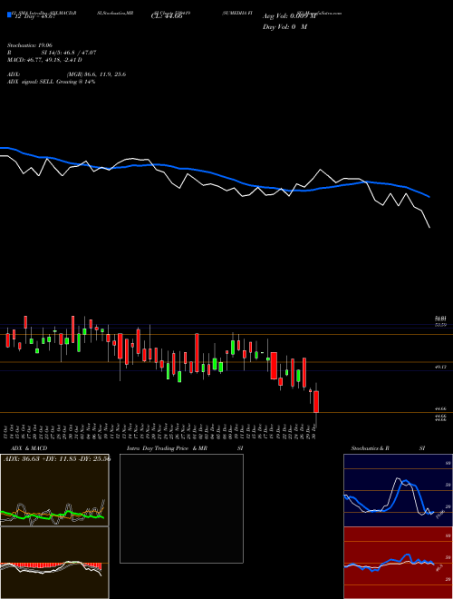This screenshot has height=599, width=453.
Task: Click the tall red candle at 01 Dec
Action: point(197,353)
